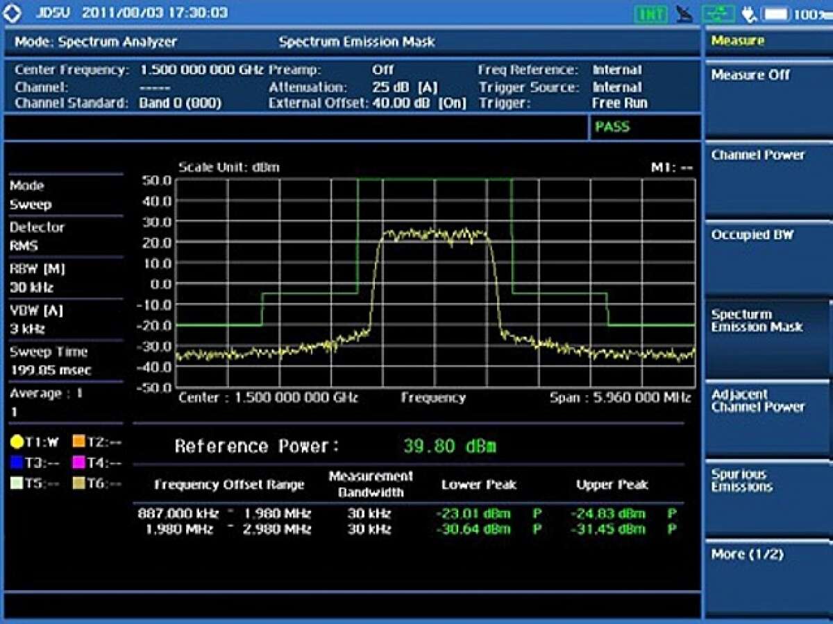Select the Spectrum Emission Mask softkey

768,338
